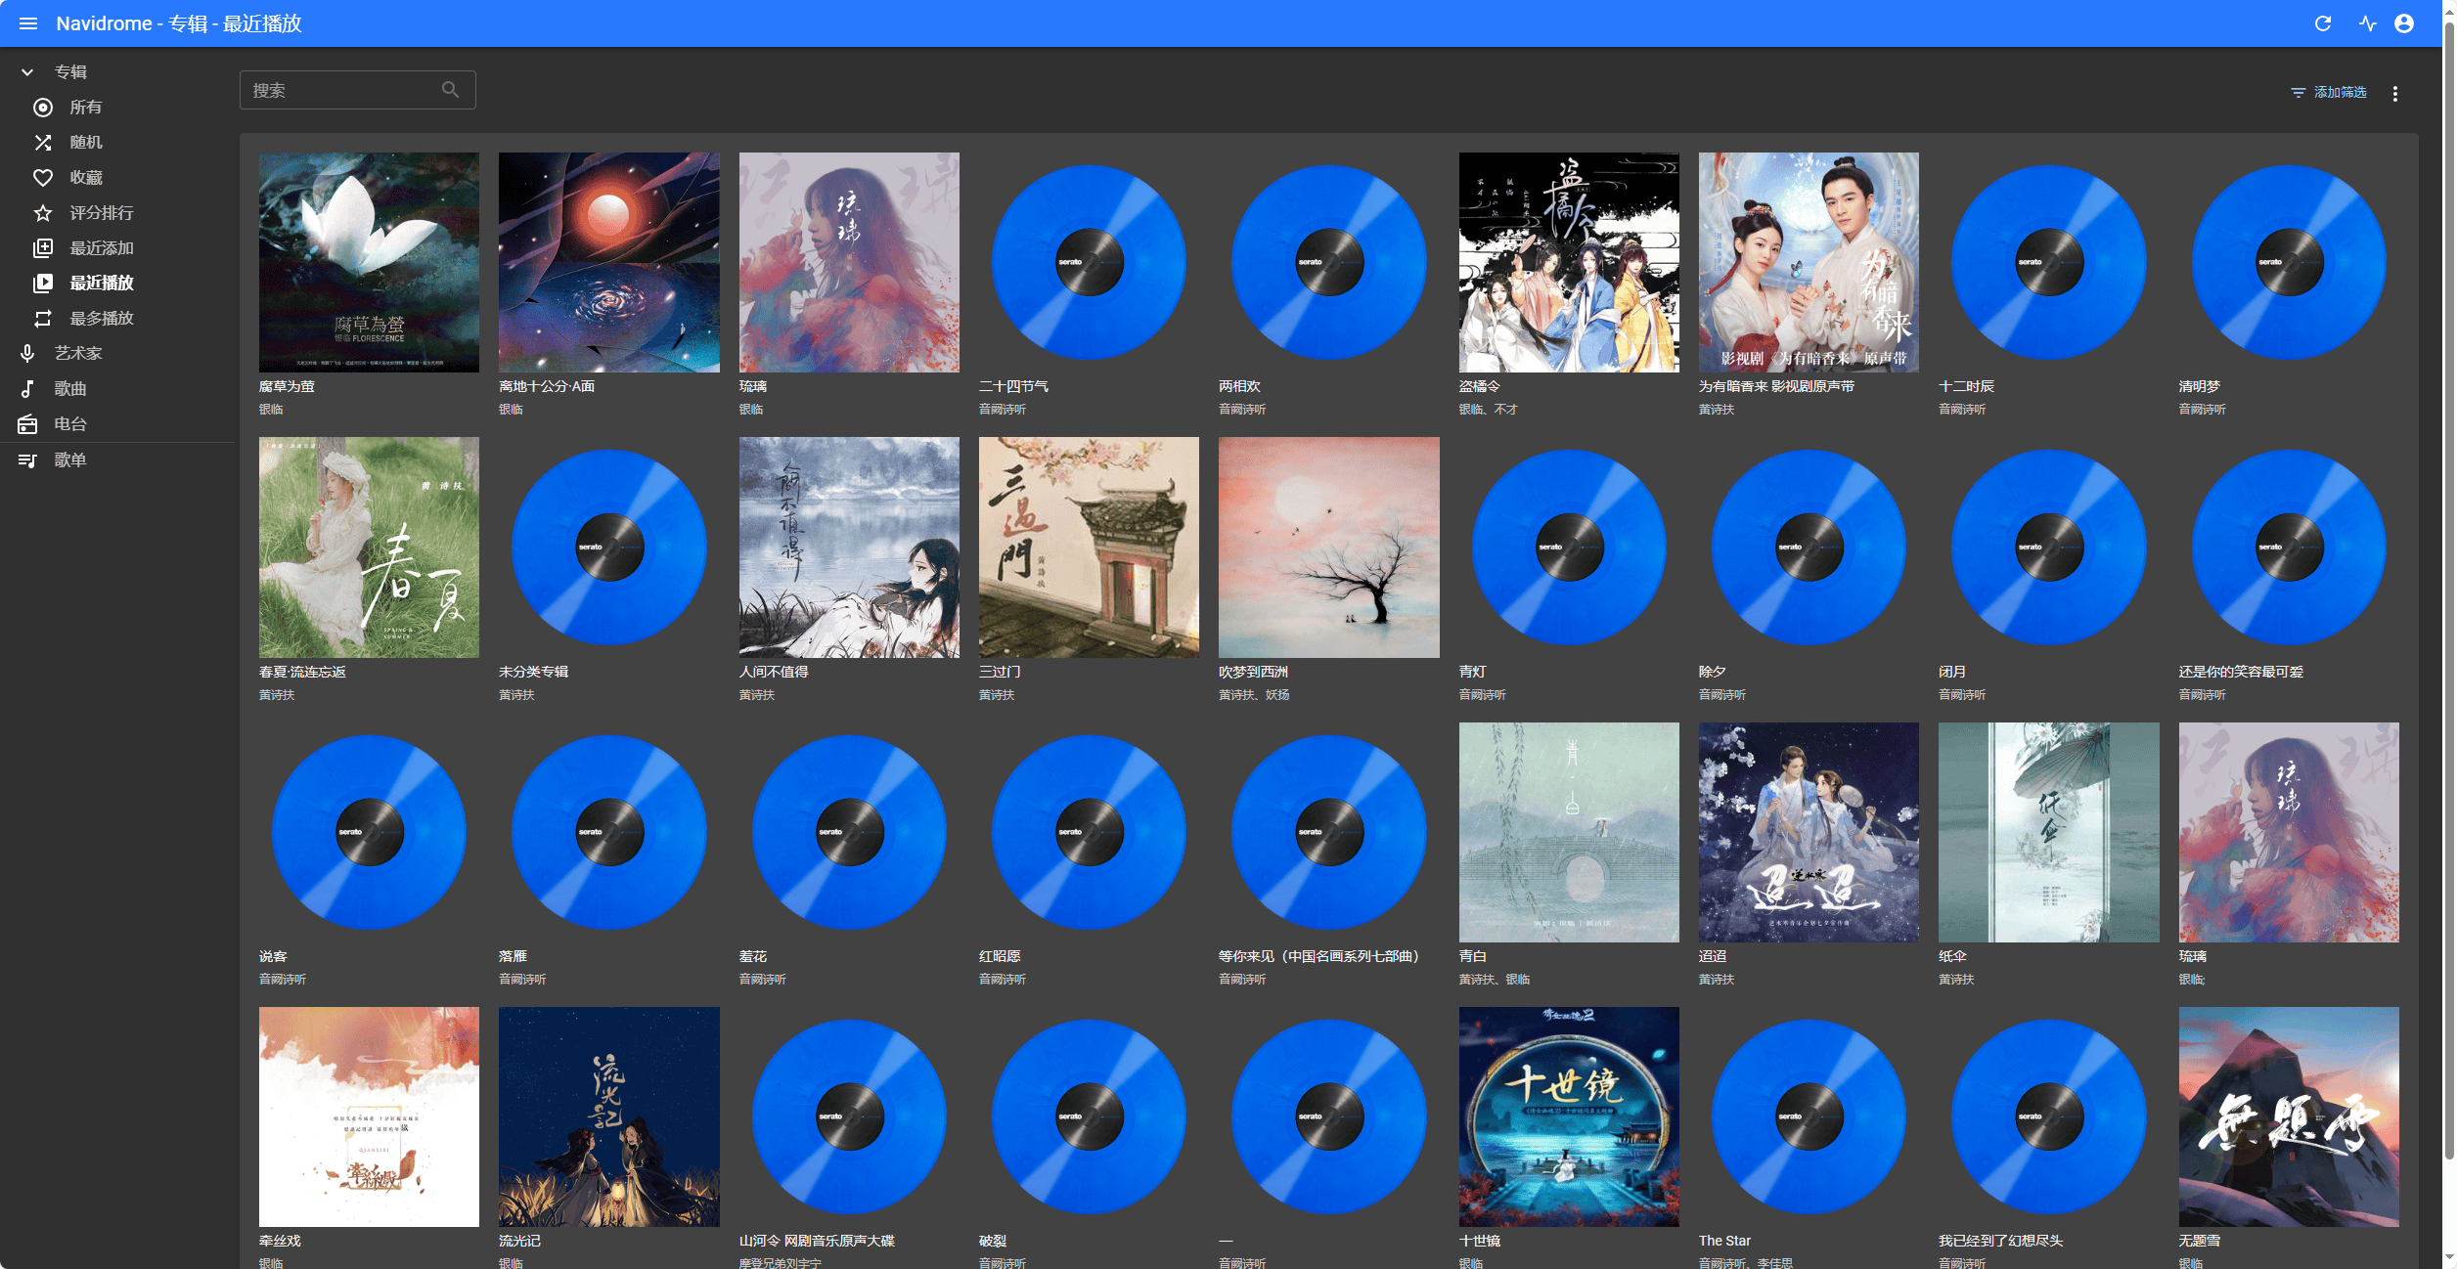Select 最多播放 in the sidebar
Viewport: 2457px width, 1269px height.
point(102,318)
